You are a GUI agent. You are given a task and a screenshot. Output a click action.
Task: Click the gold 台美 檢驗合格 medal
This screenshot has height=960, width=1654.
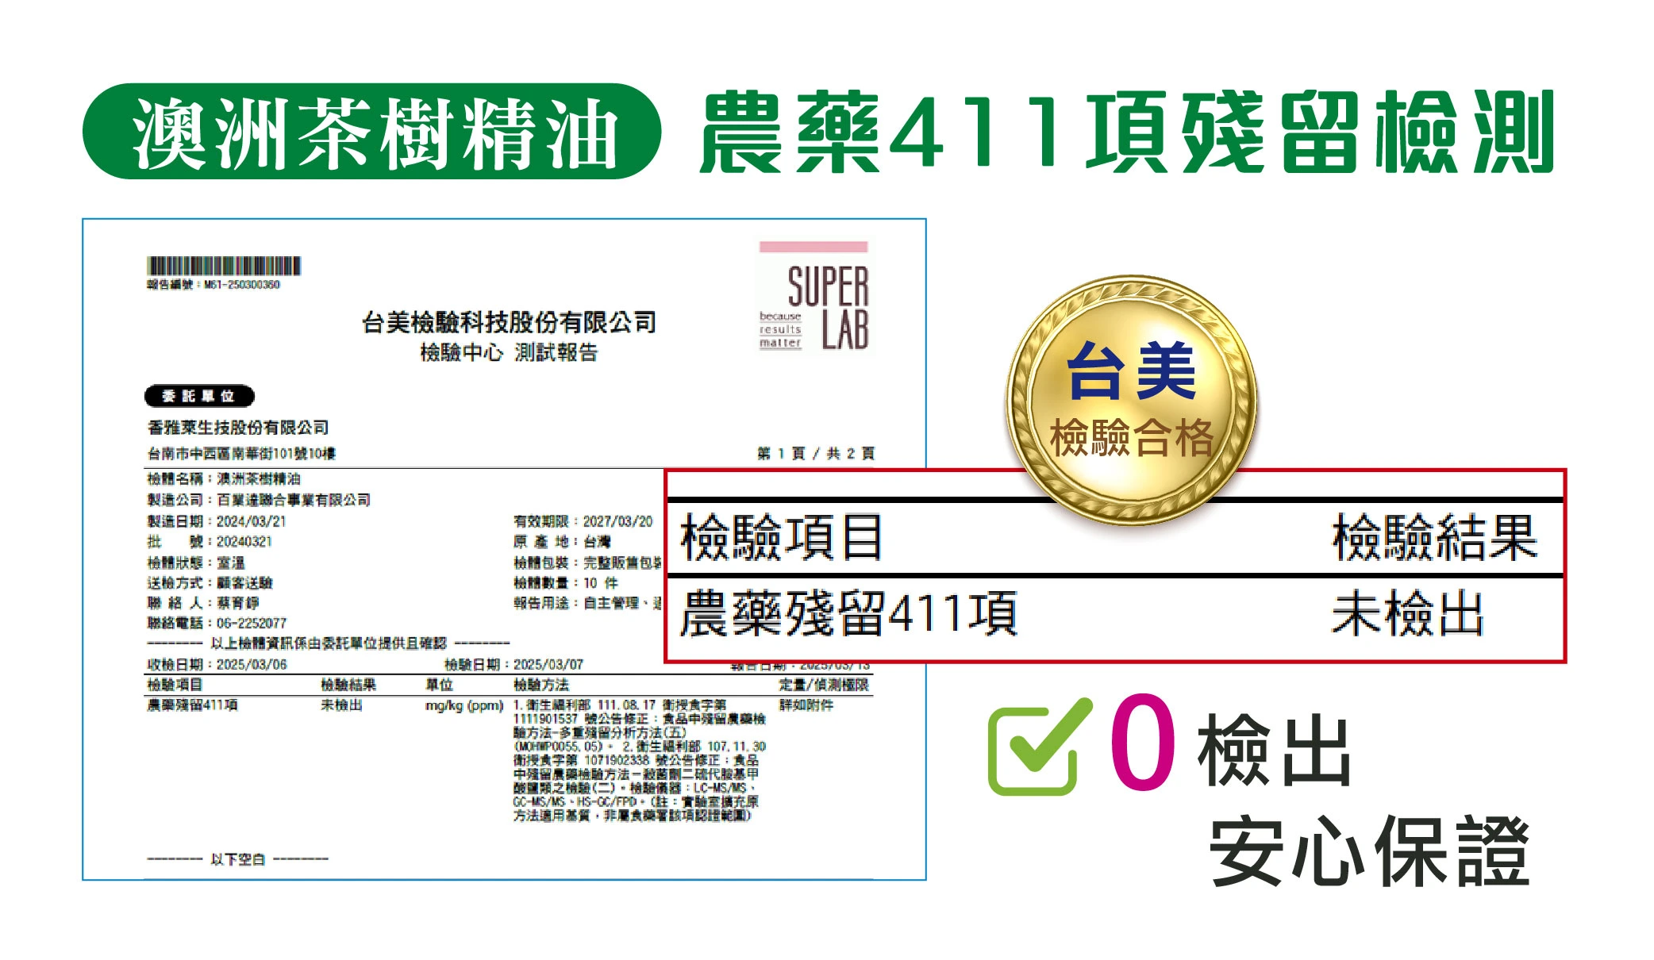pyautogui.click(x=1132, y=400)
